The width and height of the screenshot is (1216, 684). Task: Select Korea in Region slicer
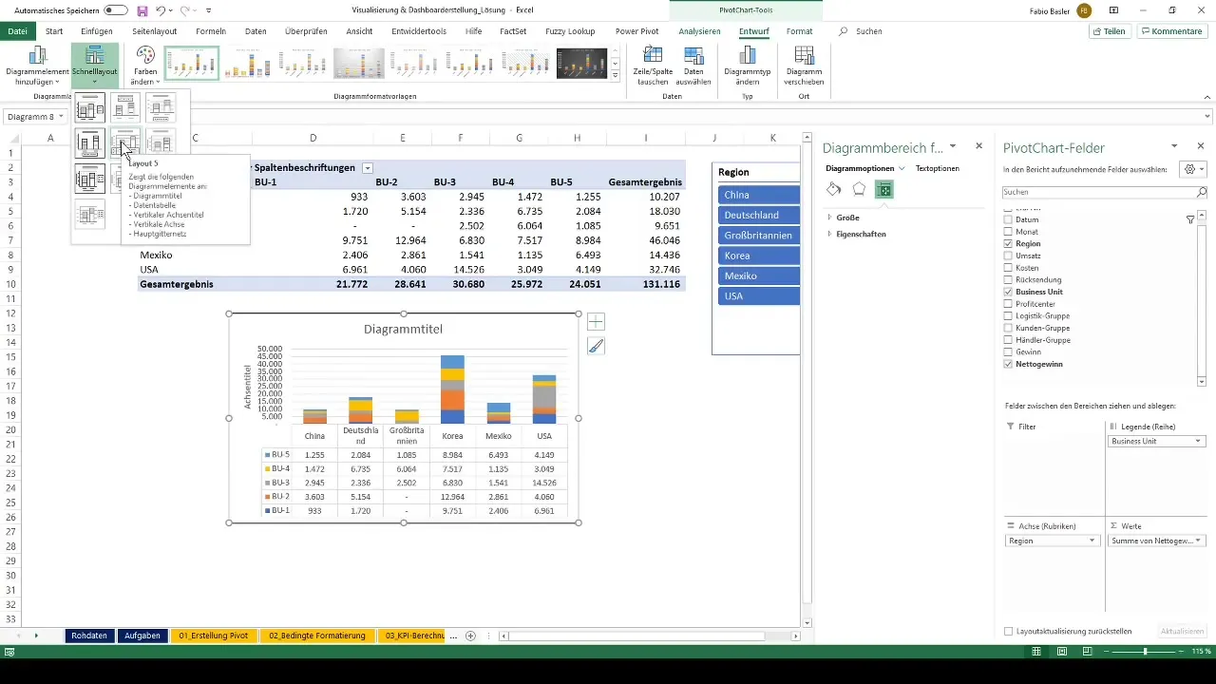(x=759, y=256)
